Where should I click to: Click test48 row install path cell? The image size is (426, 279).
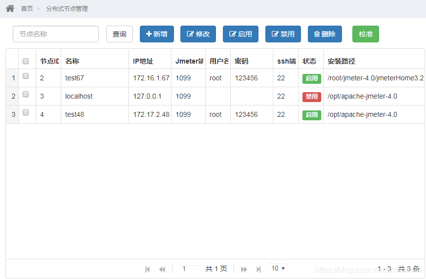(x=374, y=114)
